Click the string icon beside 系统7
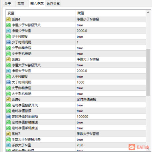The height and width of the screenshot is (152, 152). coord(8,134)
